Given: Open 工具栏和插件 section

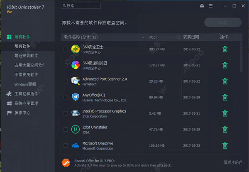Looking at the screenshot, I should [26, 94].
